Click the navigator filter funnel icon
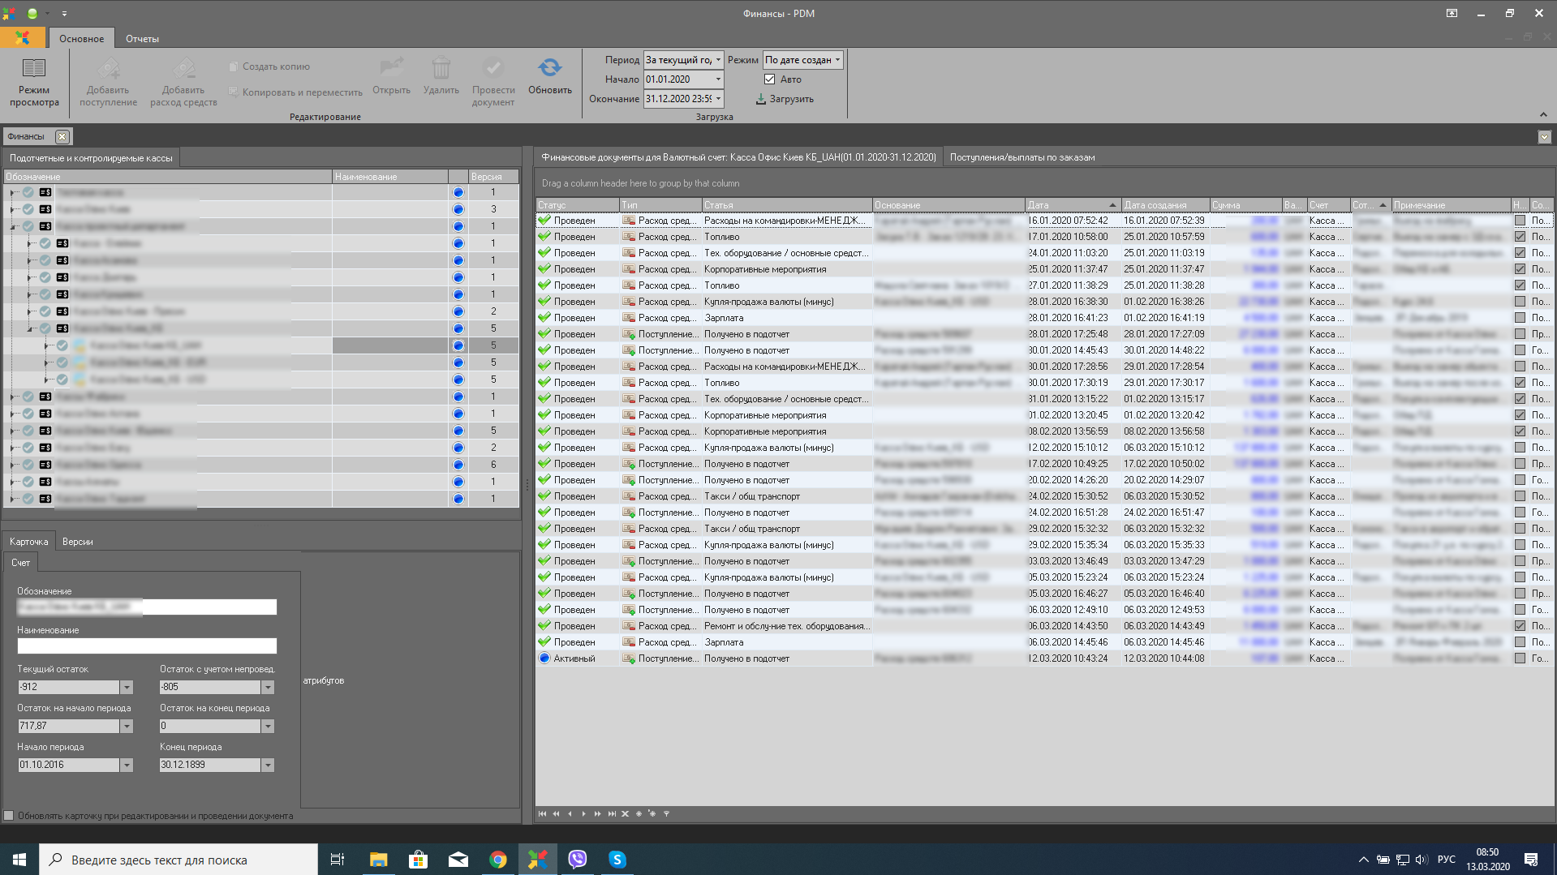Viewport: 1557px width, 875px height. click(666, 813)
